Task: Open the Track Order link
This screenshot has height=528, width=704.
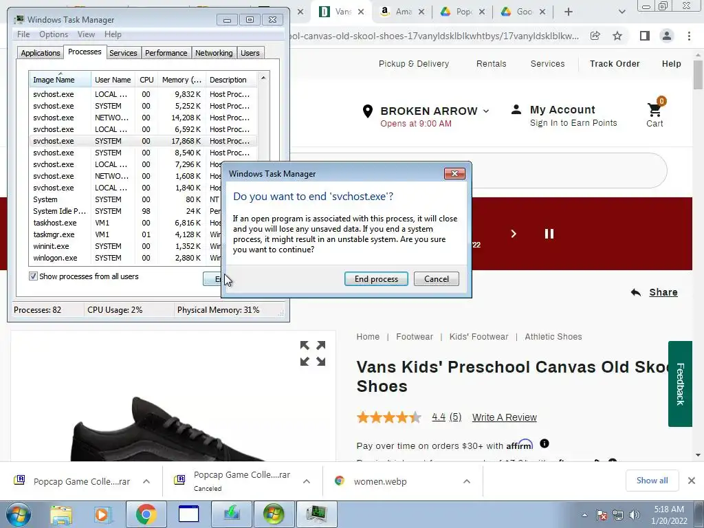Action: [x=615, y=64]
